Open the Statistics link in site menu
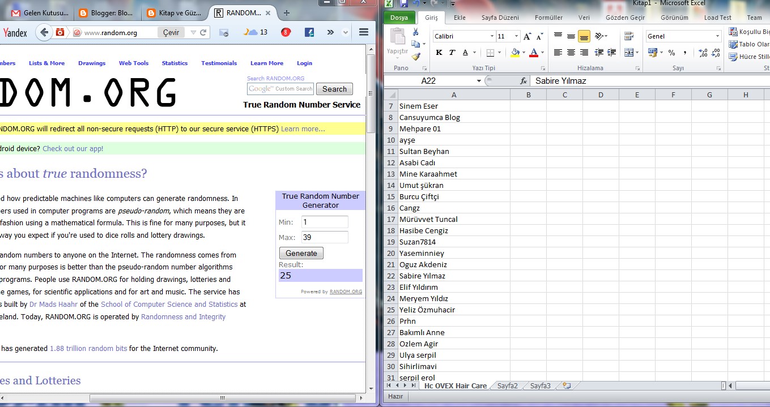770x407 pixels. 175,63
